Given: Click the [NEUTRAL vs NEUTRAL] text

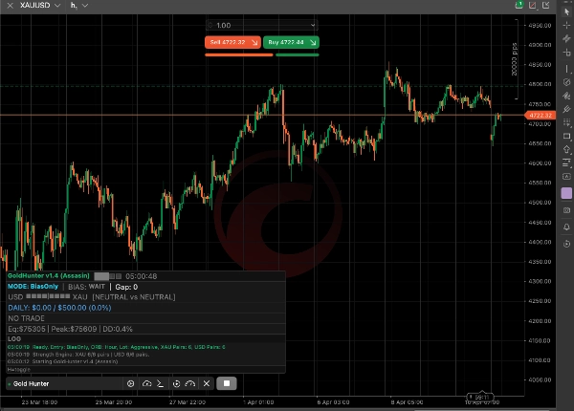Looking at the screenshot, I should [134, 297].
